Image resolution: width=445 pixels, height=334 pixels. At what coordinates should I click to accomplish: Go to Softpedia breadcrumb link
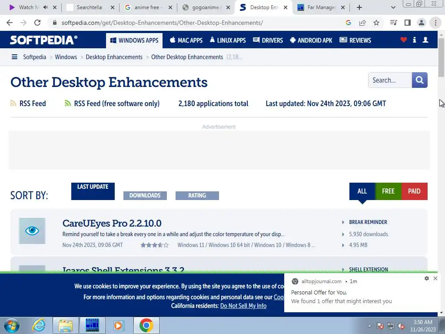[x=35, y=57]
